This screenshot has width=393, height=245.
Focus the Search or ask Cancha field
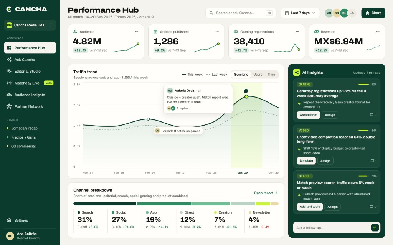241,13
